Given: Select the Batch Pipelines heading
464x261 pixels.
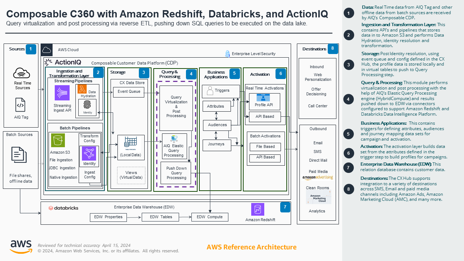Looking at the screenshot, I should [x=75, y=128].
